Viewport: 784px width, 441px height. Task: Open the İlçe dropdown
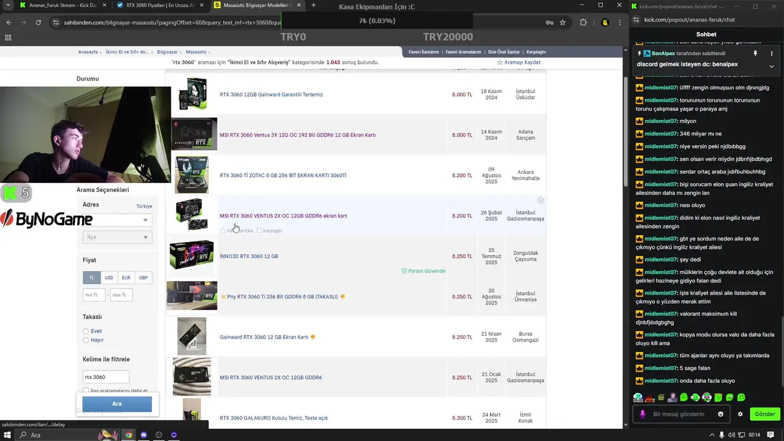tap(117, 237)
